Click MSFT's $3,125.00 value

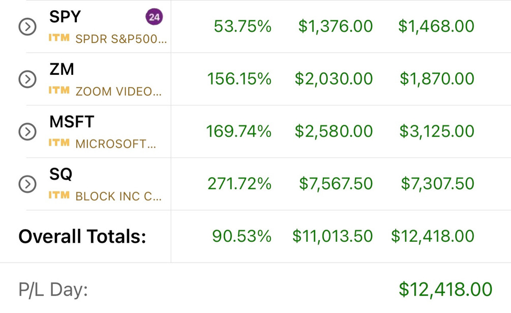437,131
